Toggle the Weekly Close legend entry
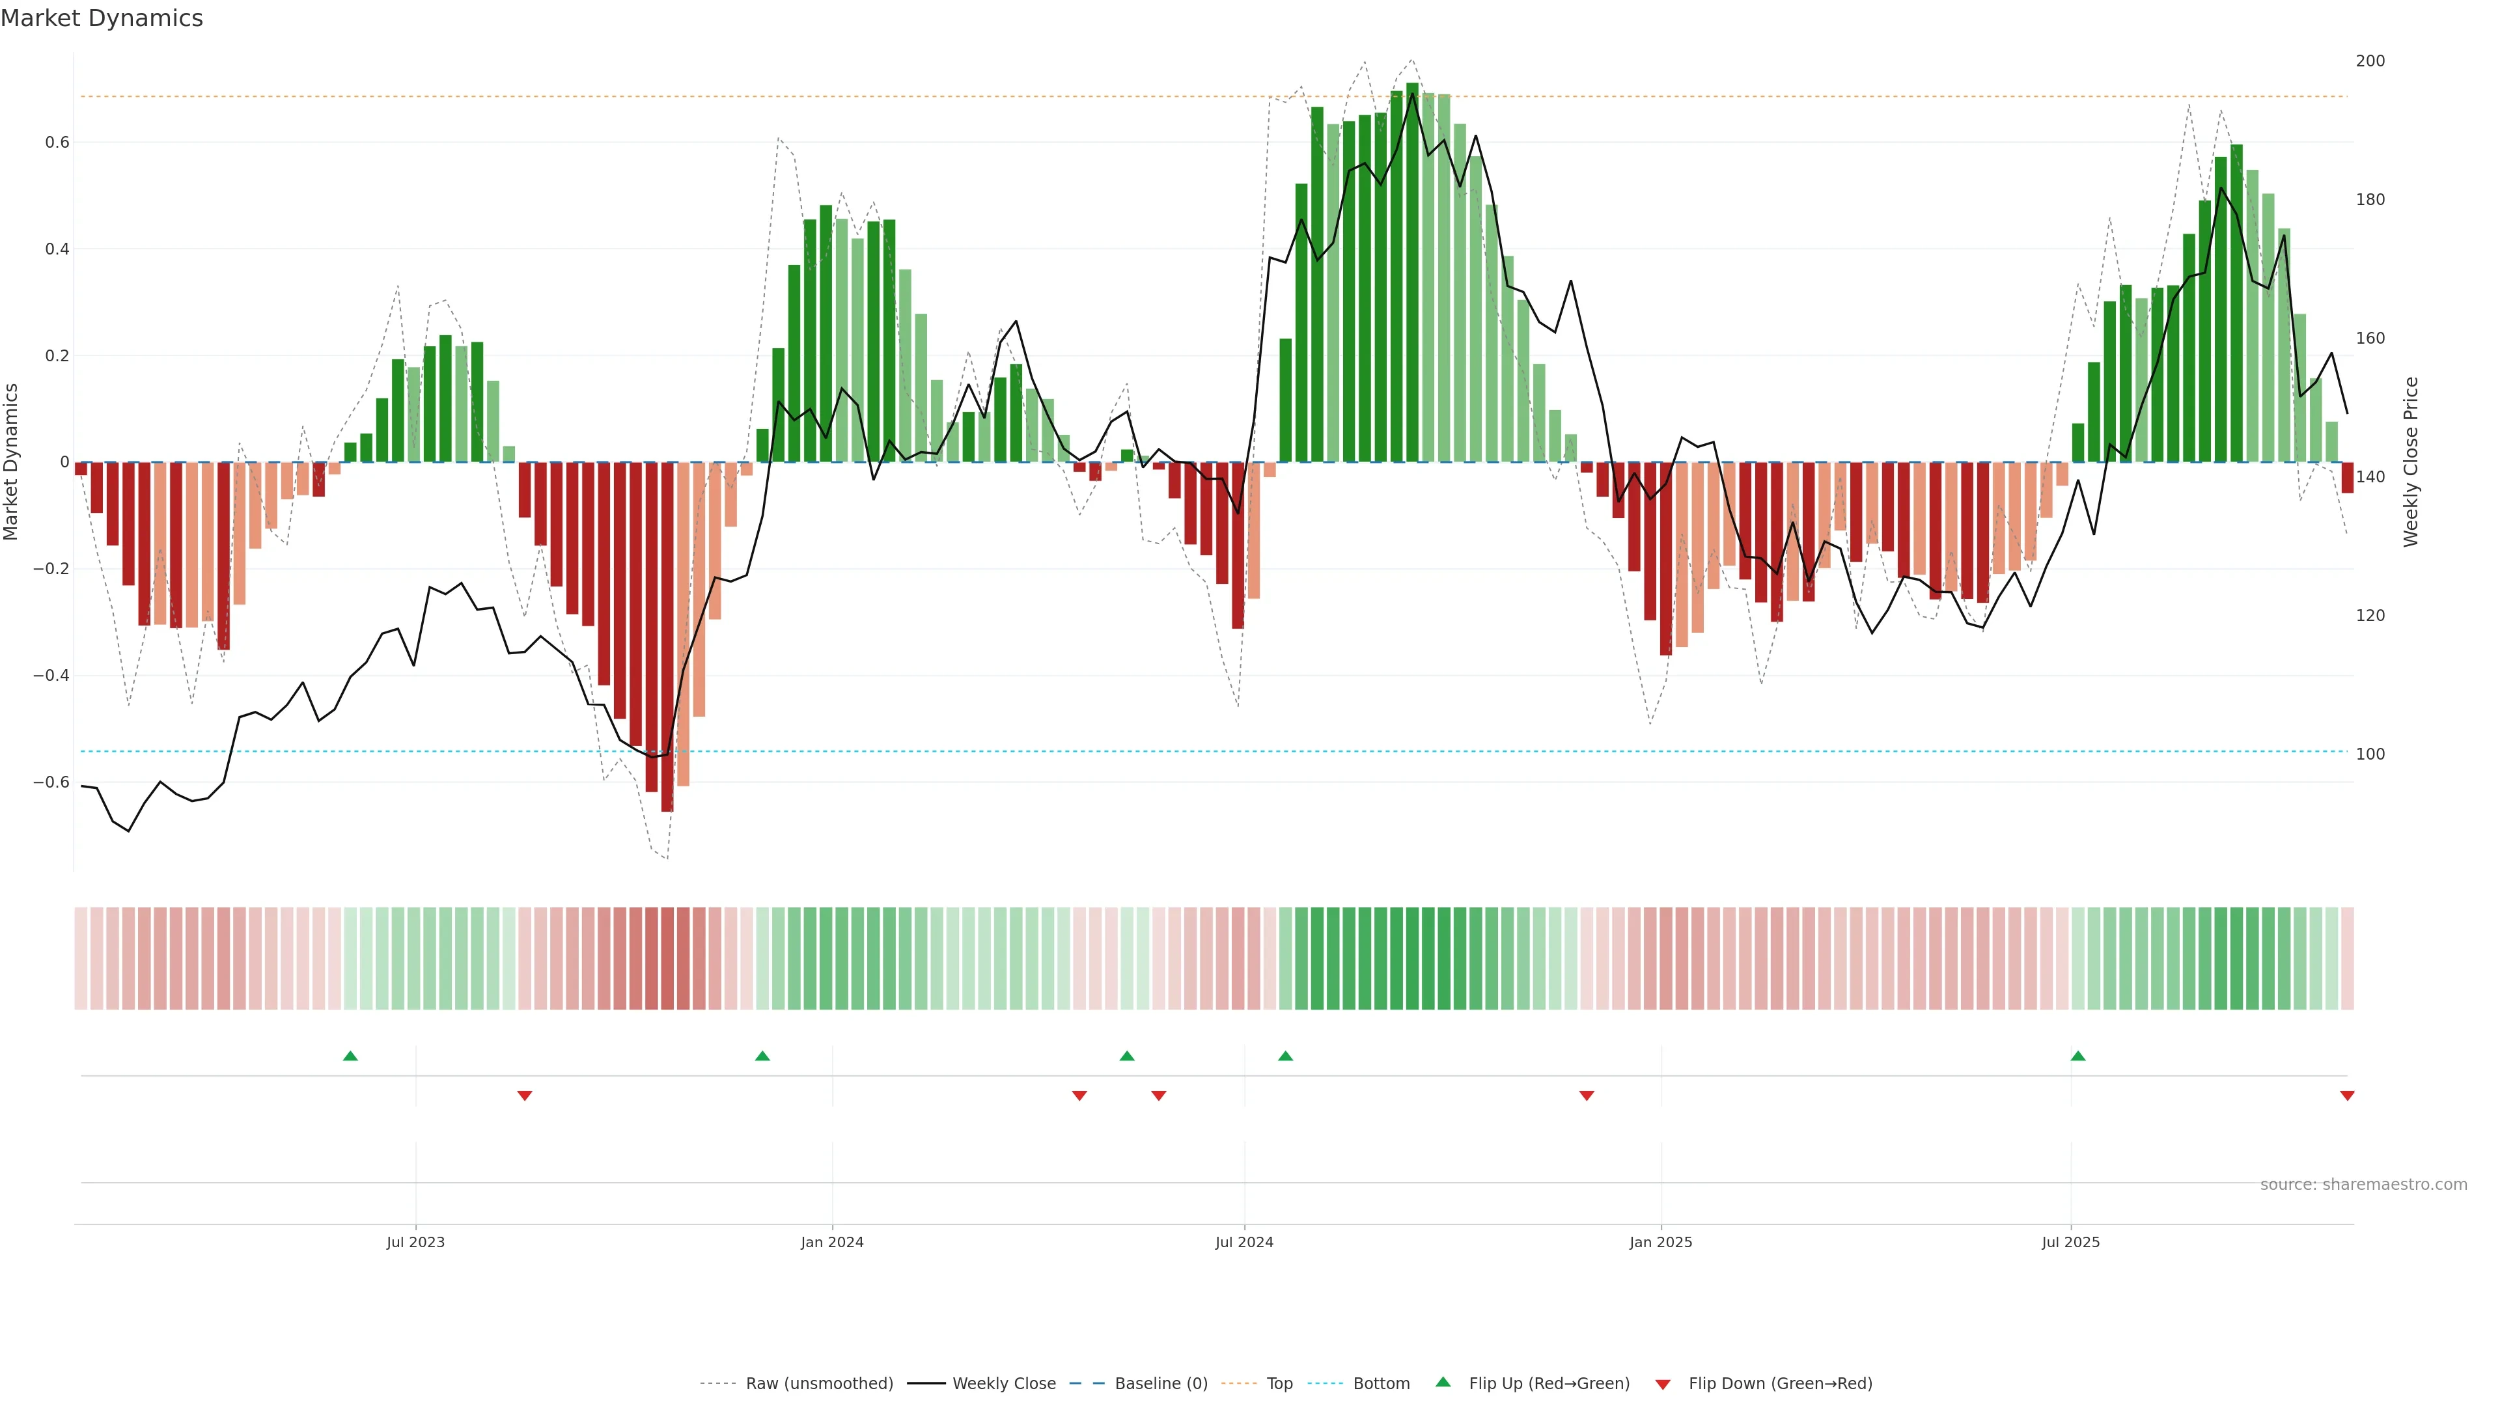This screenshot has width=2500, height=1406. click(1003, 1384)
